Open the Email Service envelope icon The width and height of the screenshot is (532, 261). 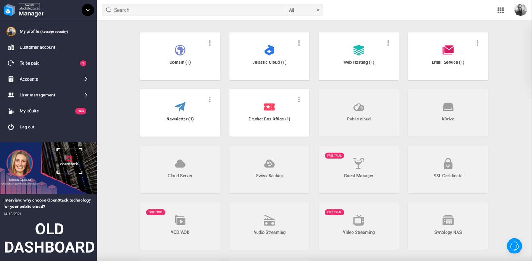(448, 50)
